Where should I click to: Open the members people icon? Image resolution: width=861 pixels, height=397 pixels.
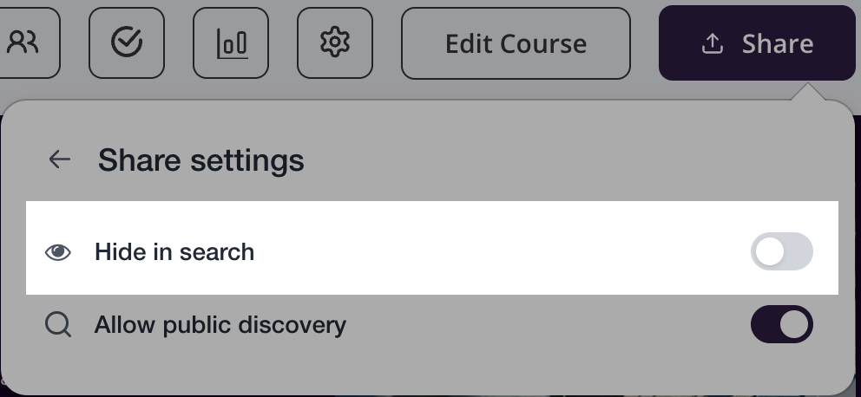[23, 42]
